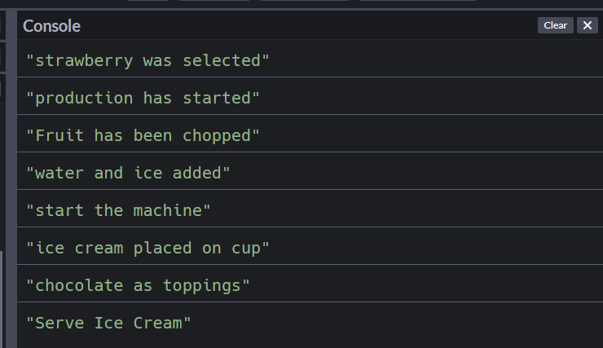
Task: Click the word "strawberry" in first log
Action: (84, 61)
